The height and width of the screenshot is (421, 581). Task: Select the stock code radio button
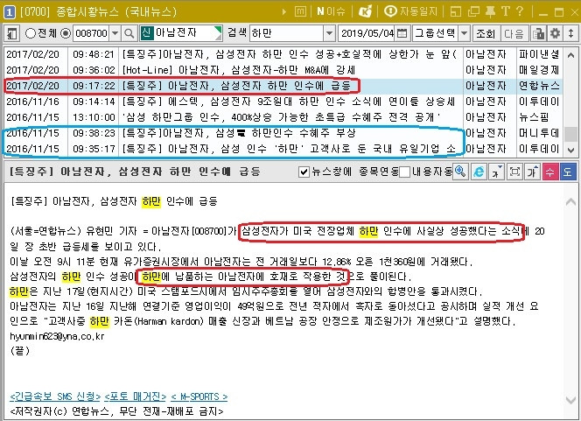pos(66,33)
